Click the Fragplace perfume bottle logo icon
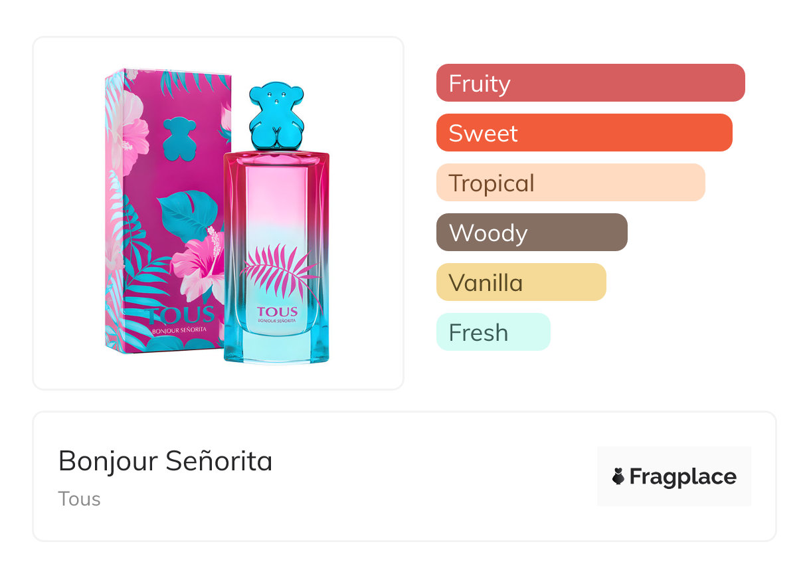 pyautogui.click(x=618, y=477)
